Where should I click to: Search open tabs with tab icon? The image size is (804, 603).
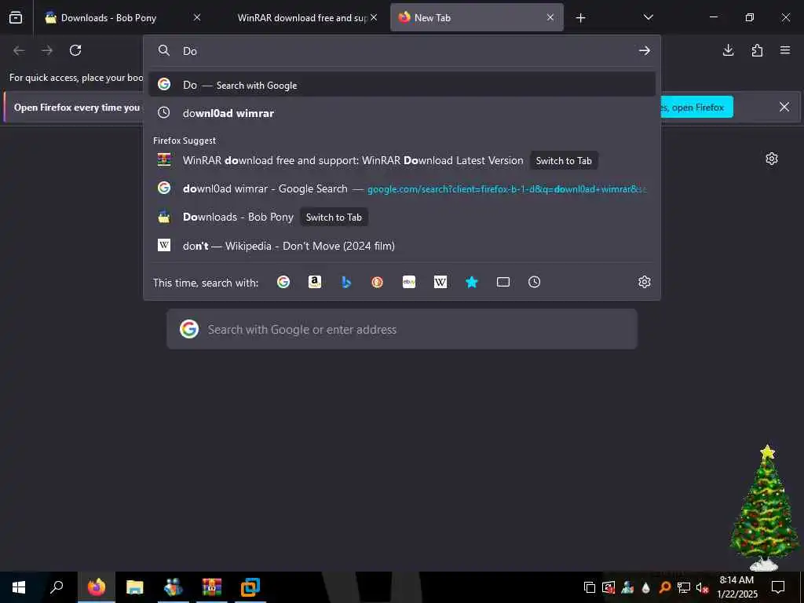point(503,282)
